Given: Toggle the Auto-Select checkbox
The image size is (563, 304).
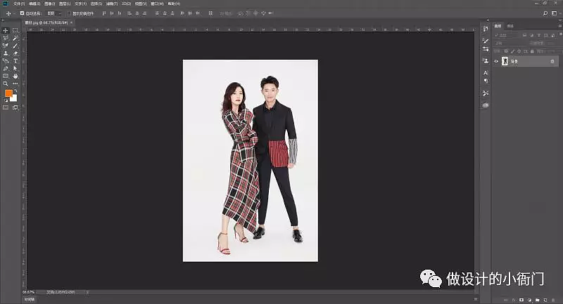Looking at the screenshot, I should 22,13.
